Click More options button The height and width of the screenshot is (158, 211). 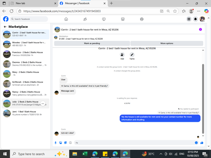(x=167, y=43)
